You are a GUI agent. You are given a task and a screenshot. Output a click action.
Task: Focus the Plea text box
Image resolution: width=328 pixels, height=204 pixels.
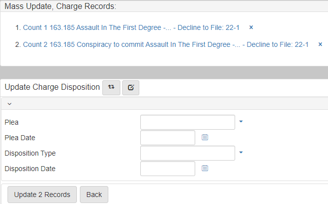click(x=187, y=122)
